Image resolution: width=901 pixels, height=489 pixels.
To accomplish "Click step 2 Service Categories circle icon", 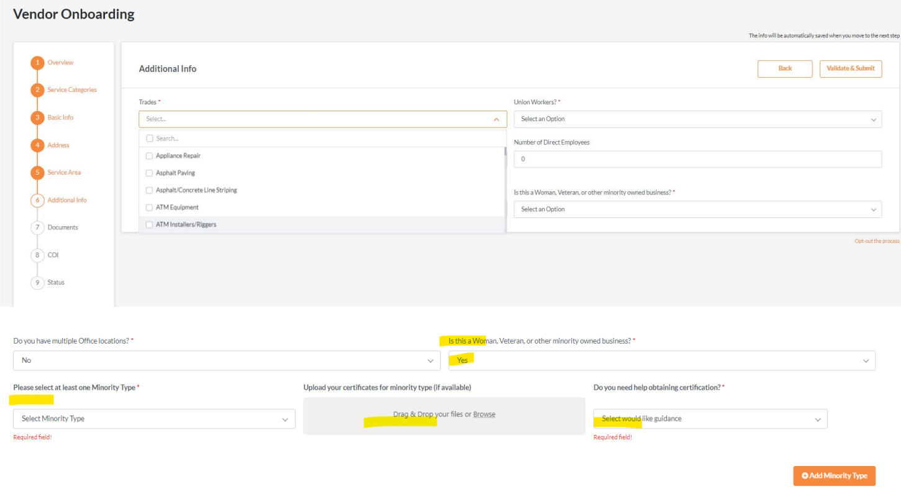I will (37, 90).
